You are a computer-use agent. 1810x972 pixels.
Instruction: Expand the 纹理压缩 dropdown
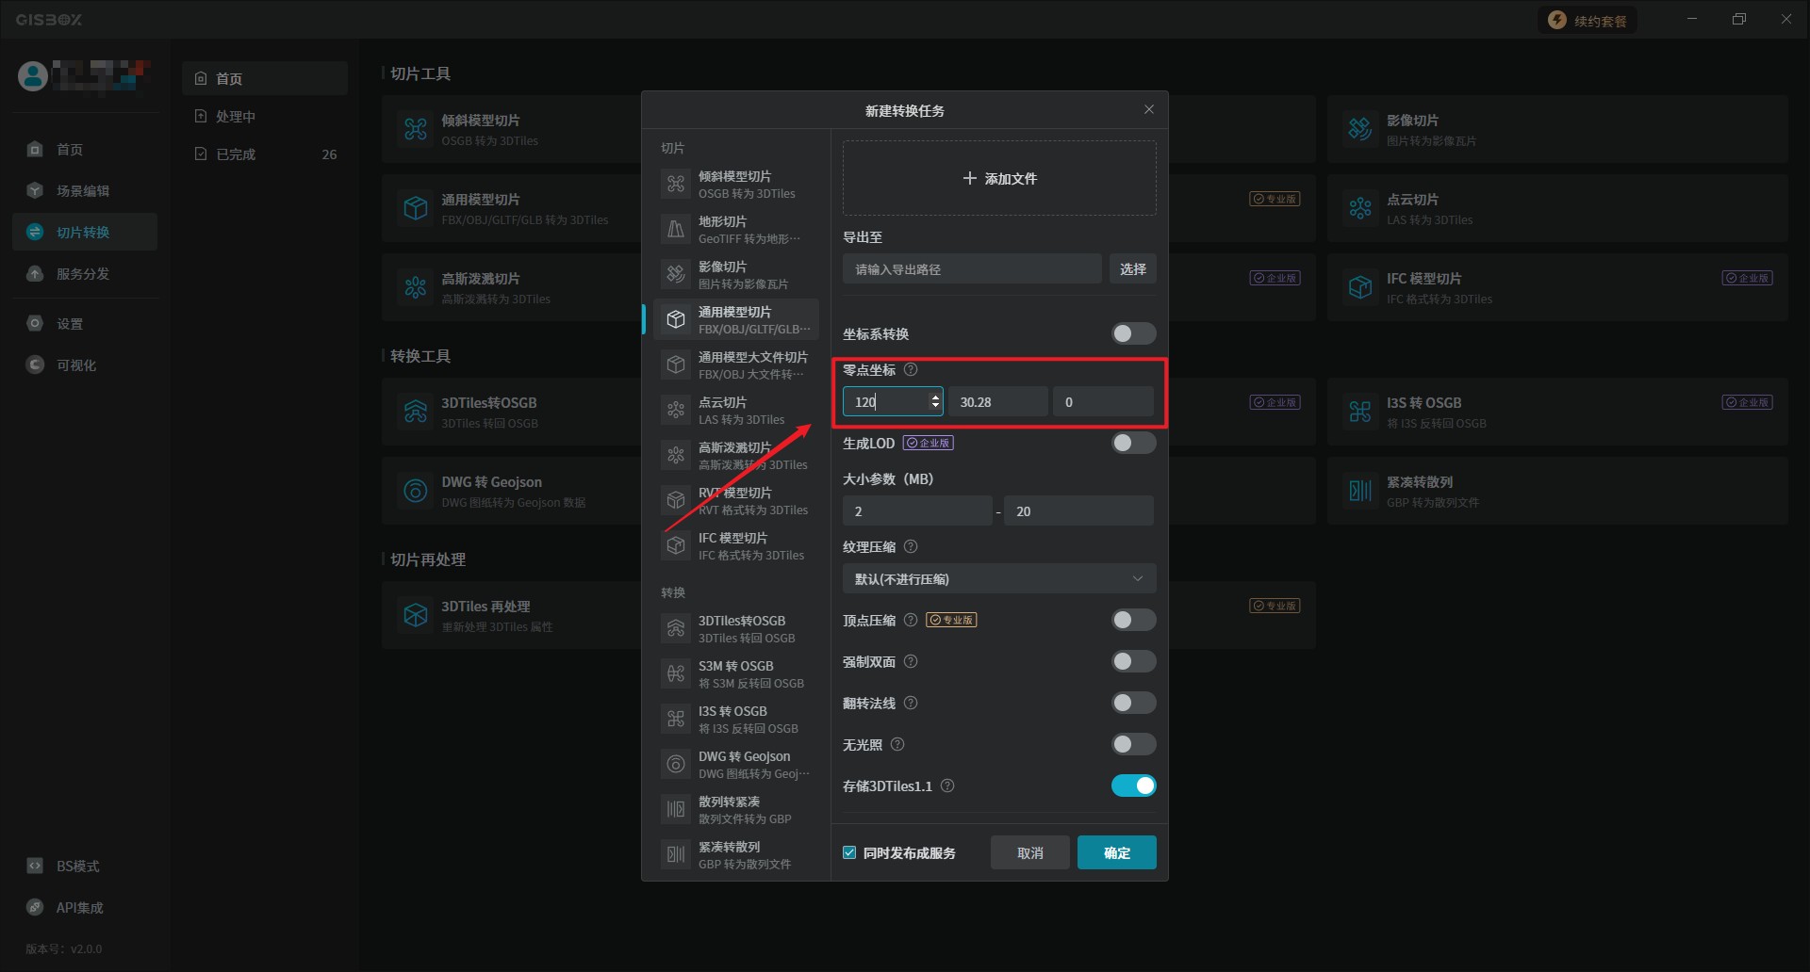click(x=998, y=578)
